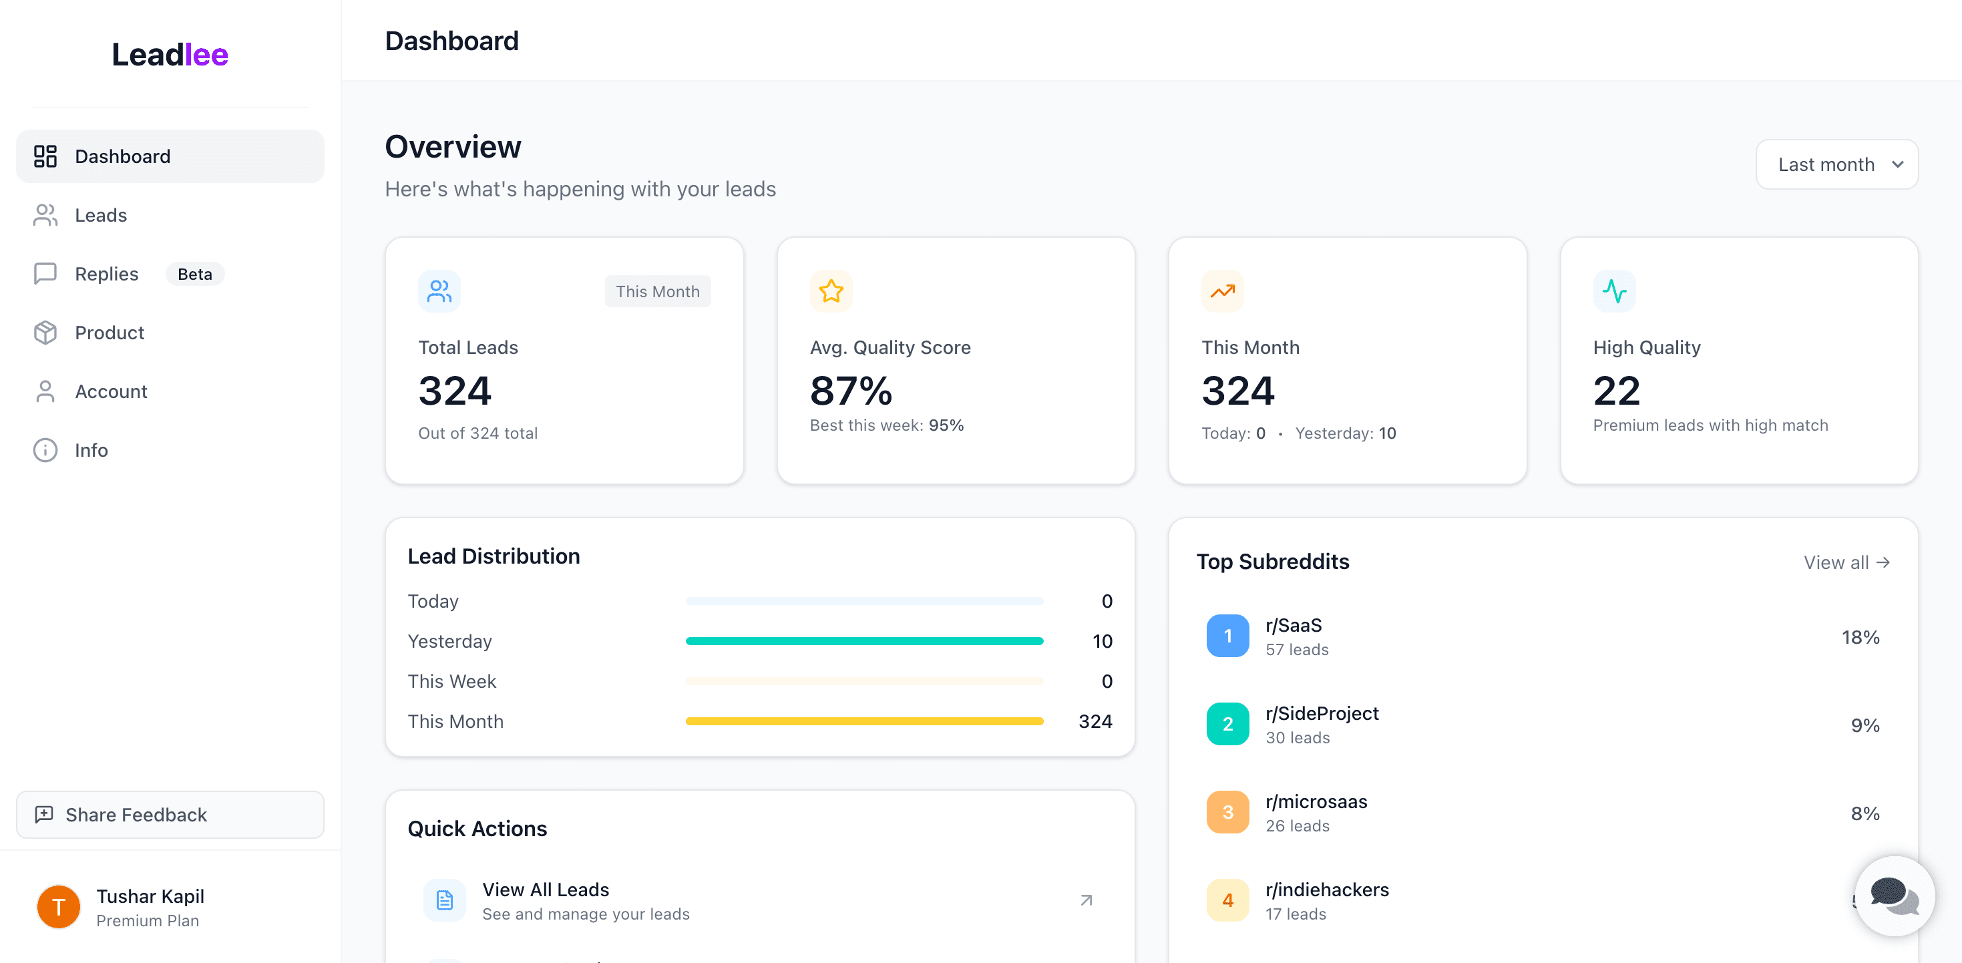The height and width of the screenshot is (963, 1962).
Task: Open View all for Top Subreddits
Action: tap(1846, 562)
